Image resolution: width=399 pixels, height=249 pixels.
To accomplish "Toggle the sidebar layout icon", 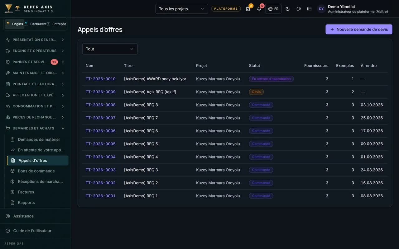I will 309,9.
